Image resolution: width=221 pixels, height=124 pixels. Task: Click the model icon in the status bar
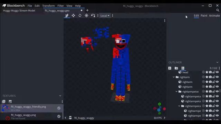tap(70, 118)
